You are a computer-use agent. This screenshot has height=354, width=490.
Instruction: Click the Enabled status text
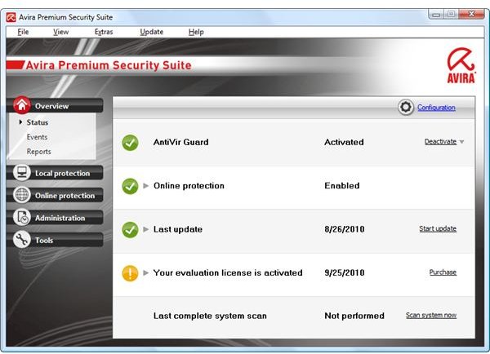click(x=342, y=186)
